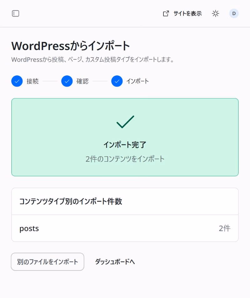The width and height of the screenshot is (250, 298).
Task: Click the large green success checkmark
Action: [x=125, y=122]
